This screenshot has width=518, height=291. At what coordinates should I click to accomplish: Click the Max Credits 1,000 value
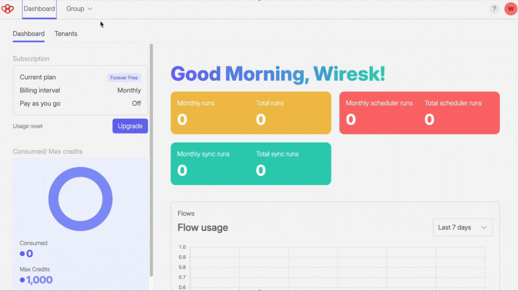point(39,280)
